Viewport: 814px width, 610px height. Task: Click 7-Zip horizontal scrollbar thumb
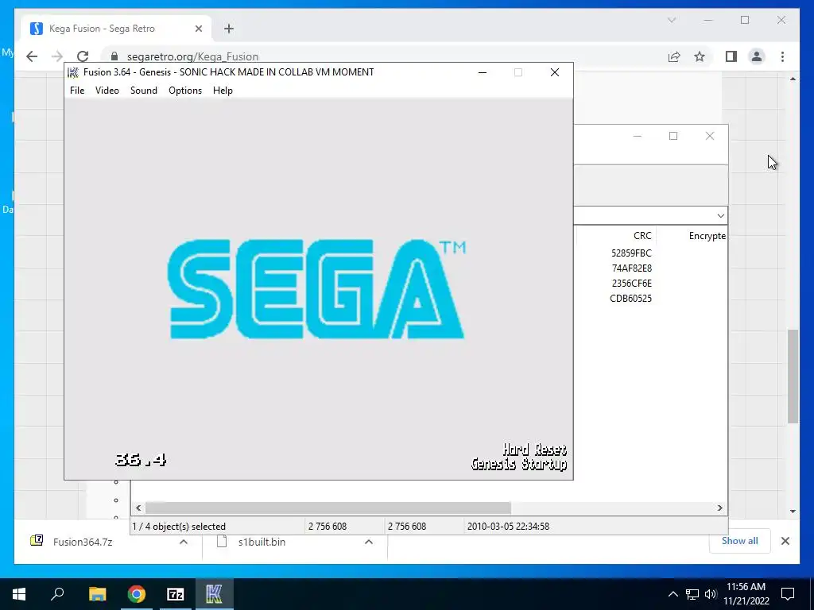pyautogui.click(x=328, y=508)
